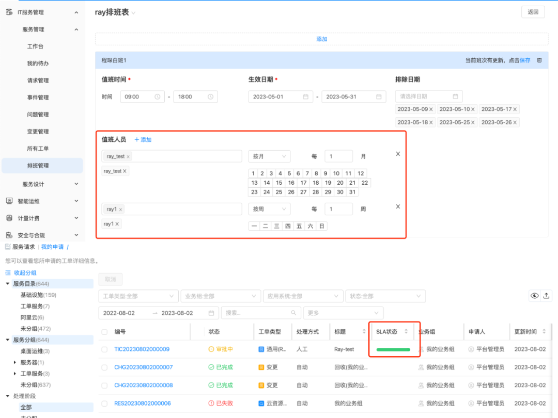Viewport: 558px width, 418px height.
Task: Click the 返回 button at top right
Action: pyautogui.click(x=533, y=11)
